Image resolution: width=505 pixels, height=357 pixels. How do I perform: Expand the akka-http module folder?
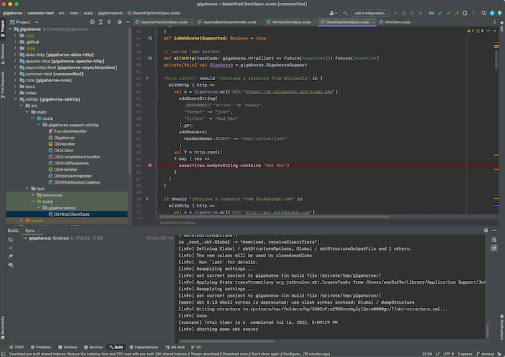[15, 55]
